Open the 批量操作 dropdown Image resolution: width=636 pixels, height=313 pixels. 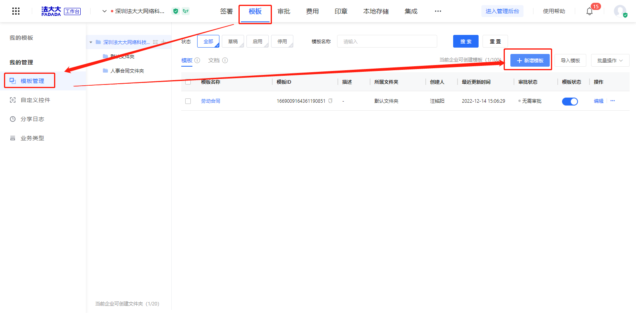click(610, 60)
